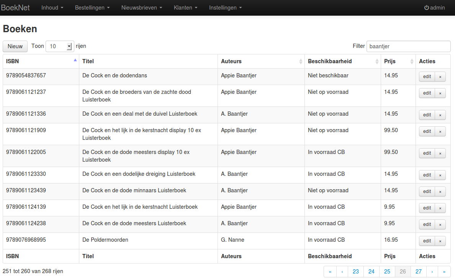The image size is (455, 280).
Task: Open the Inhoud dropdown menu
Action: 52,8
